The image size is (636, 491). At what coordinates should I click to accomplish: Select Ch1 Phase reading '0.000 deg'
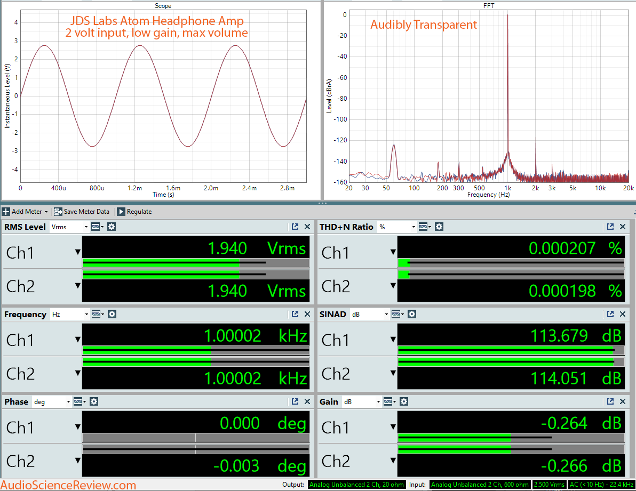click(263, 423)
